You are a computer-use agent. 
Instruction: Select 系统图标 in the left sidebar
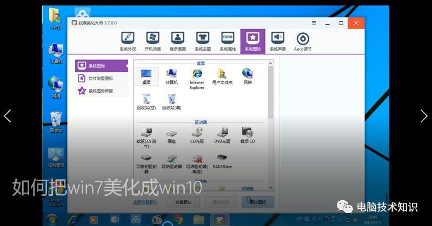tap(102, 66)
